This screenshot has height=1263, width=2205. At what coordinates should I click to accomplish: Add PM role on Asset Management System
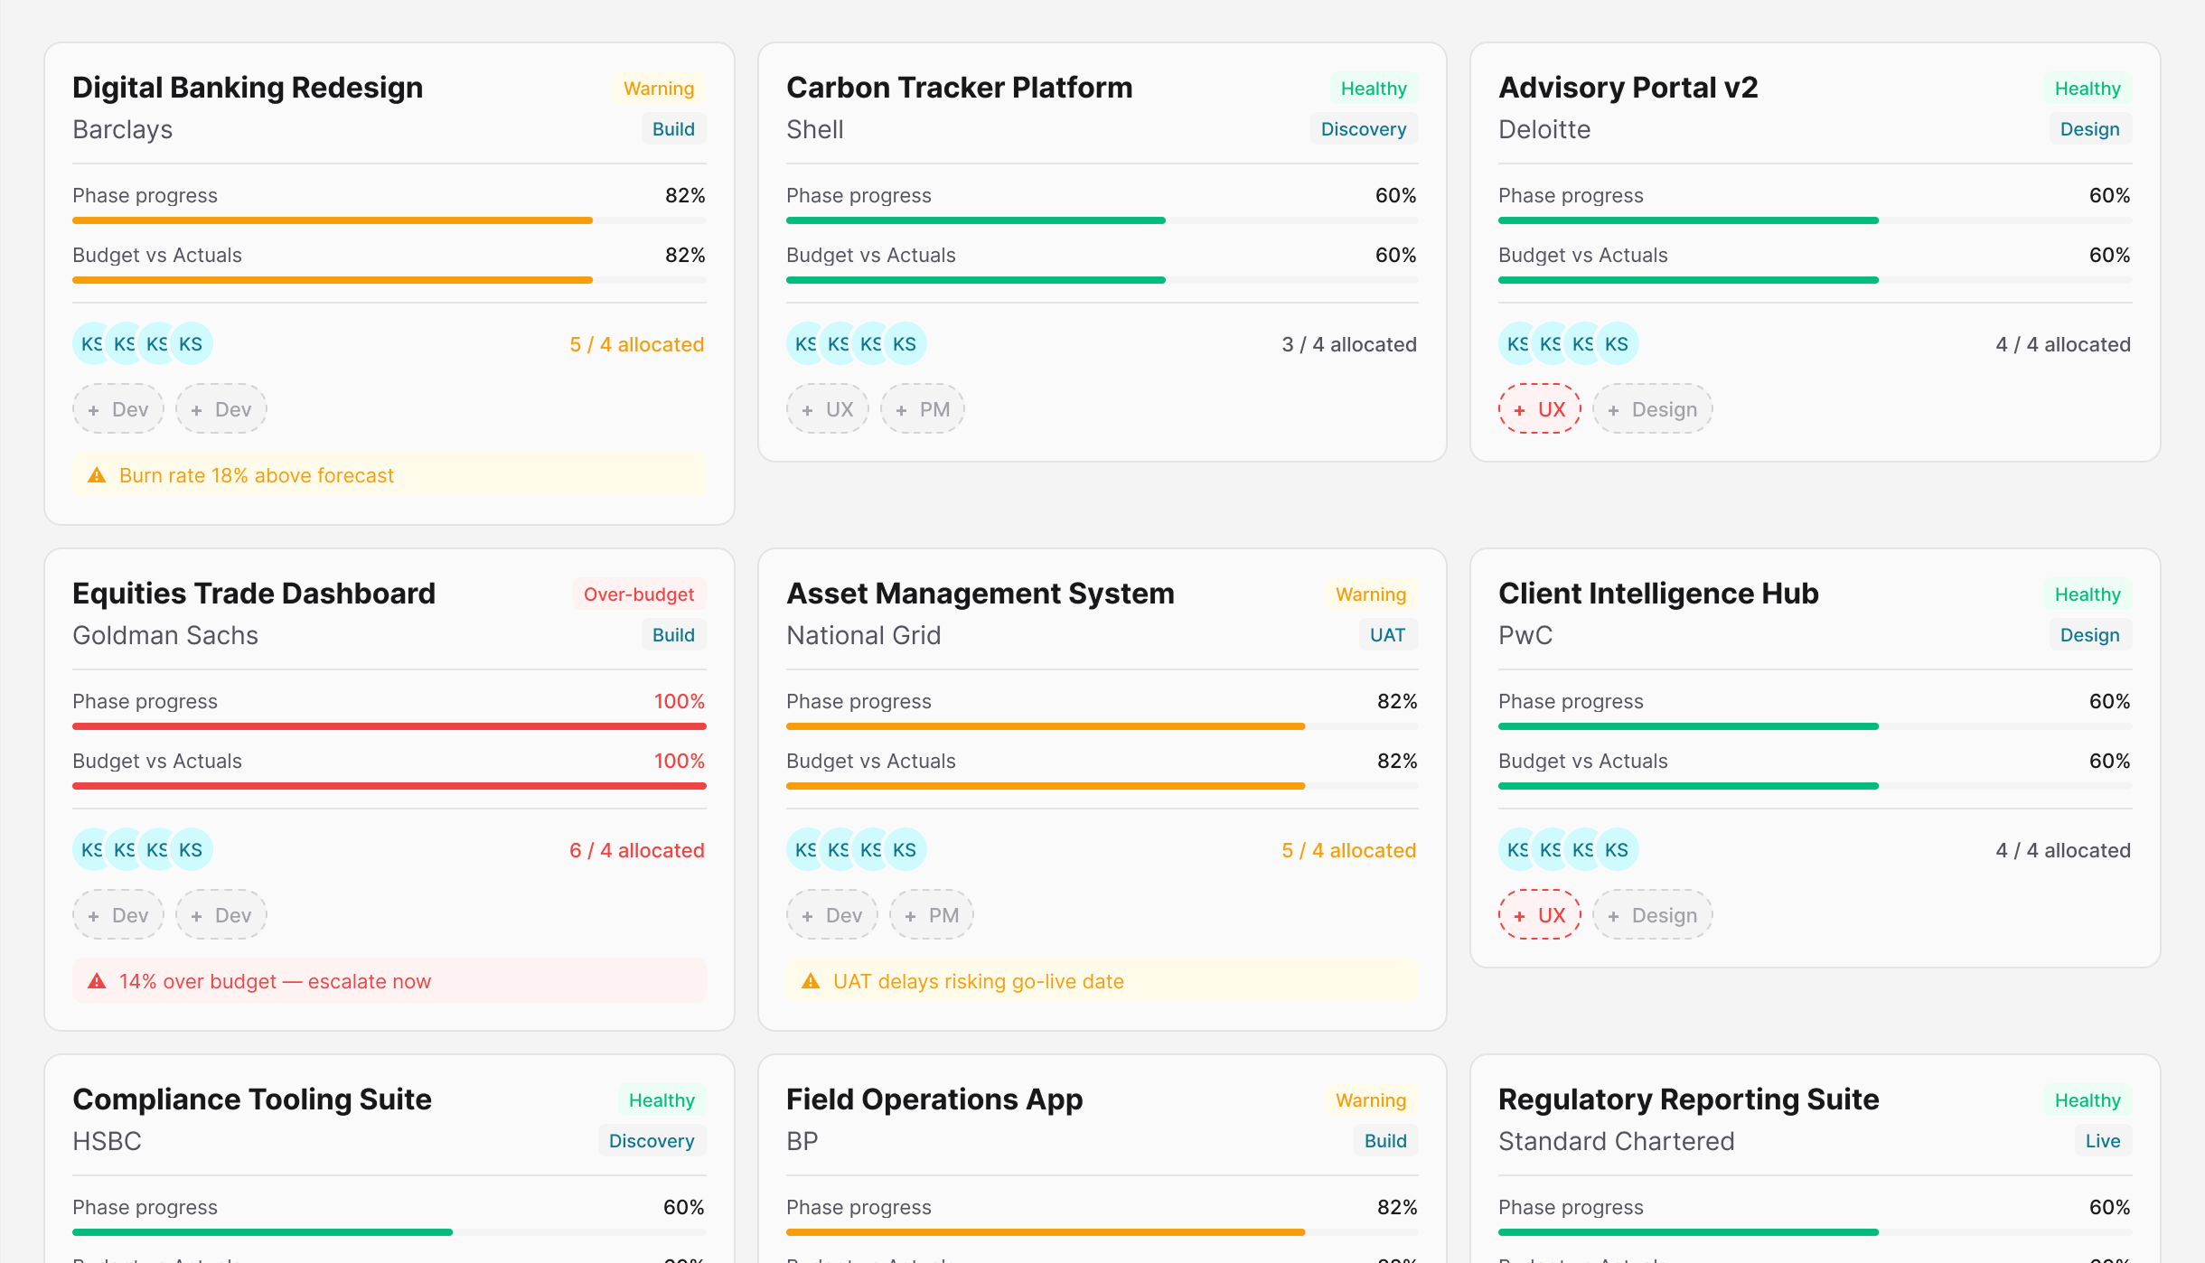tap(932, 915)
